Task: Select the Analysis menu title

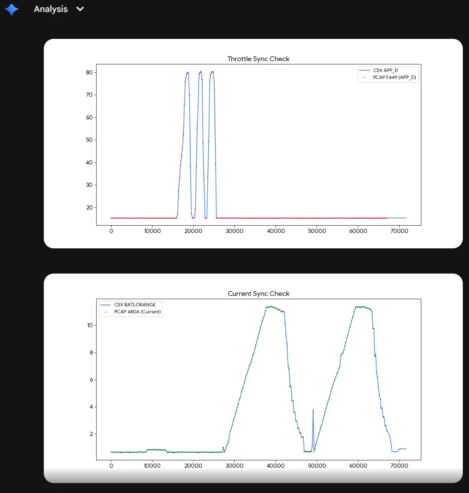Action: coord(51,9)
